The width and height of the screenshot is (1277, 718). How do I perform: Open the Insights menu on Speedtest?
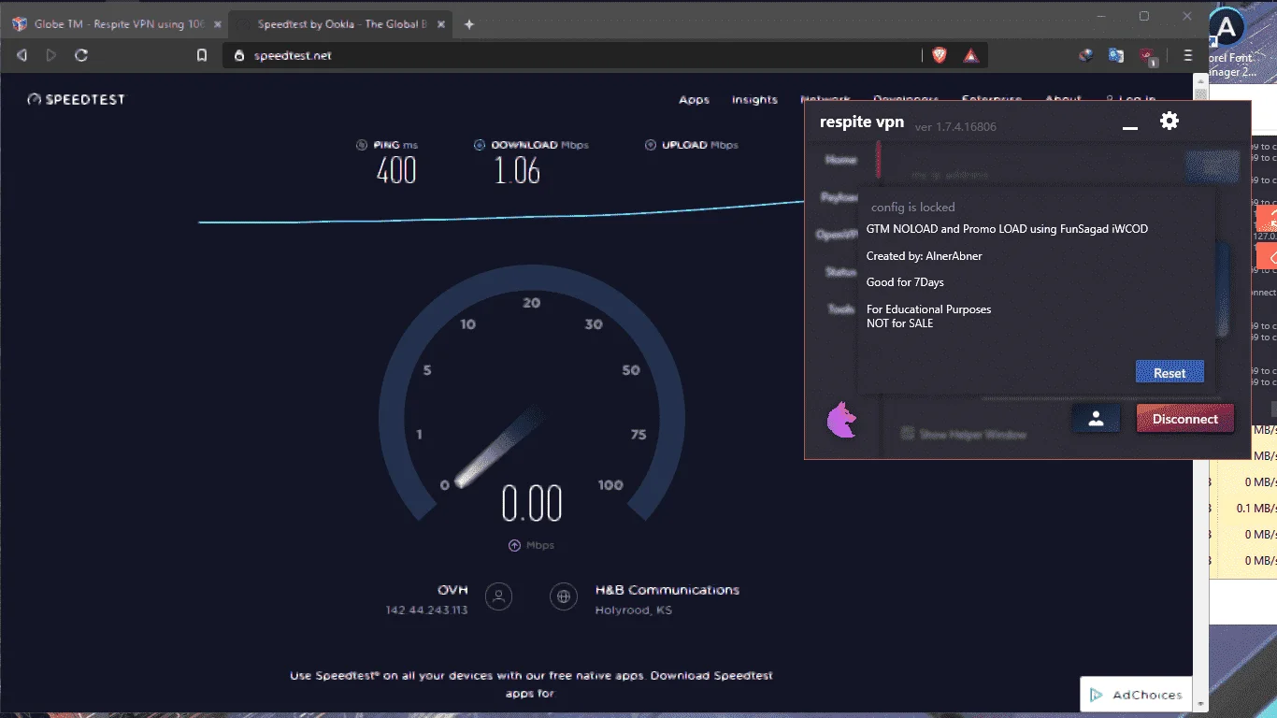click(754, 100)
